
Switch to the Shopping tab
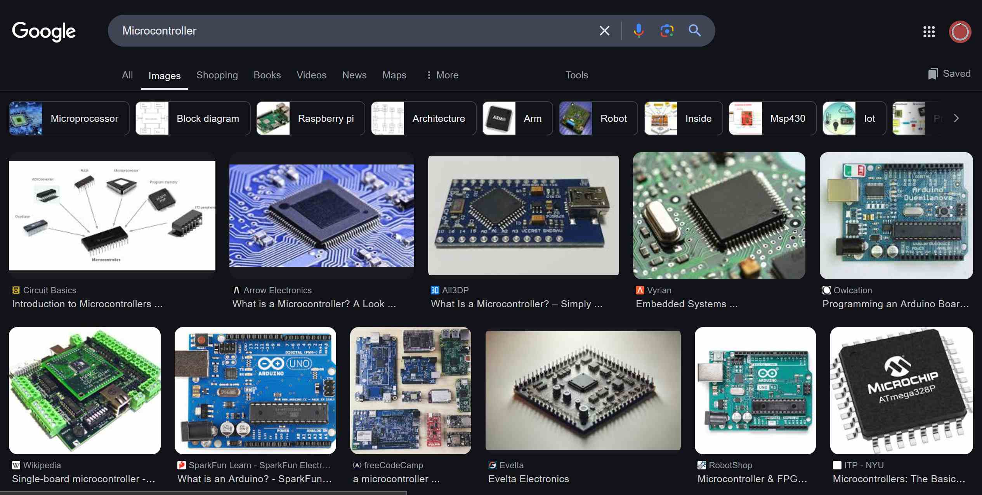217,75
